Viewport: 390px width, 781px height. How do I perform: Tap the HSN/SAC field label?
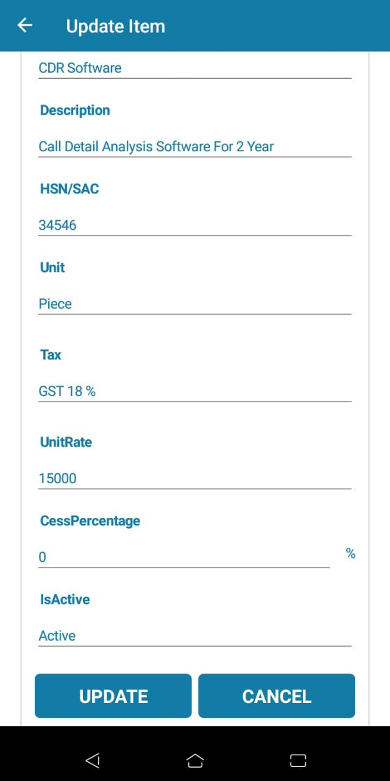click(69, 189)
